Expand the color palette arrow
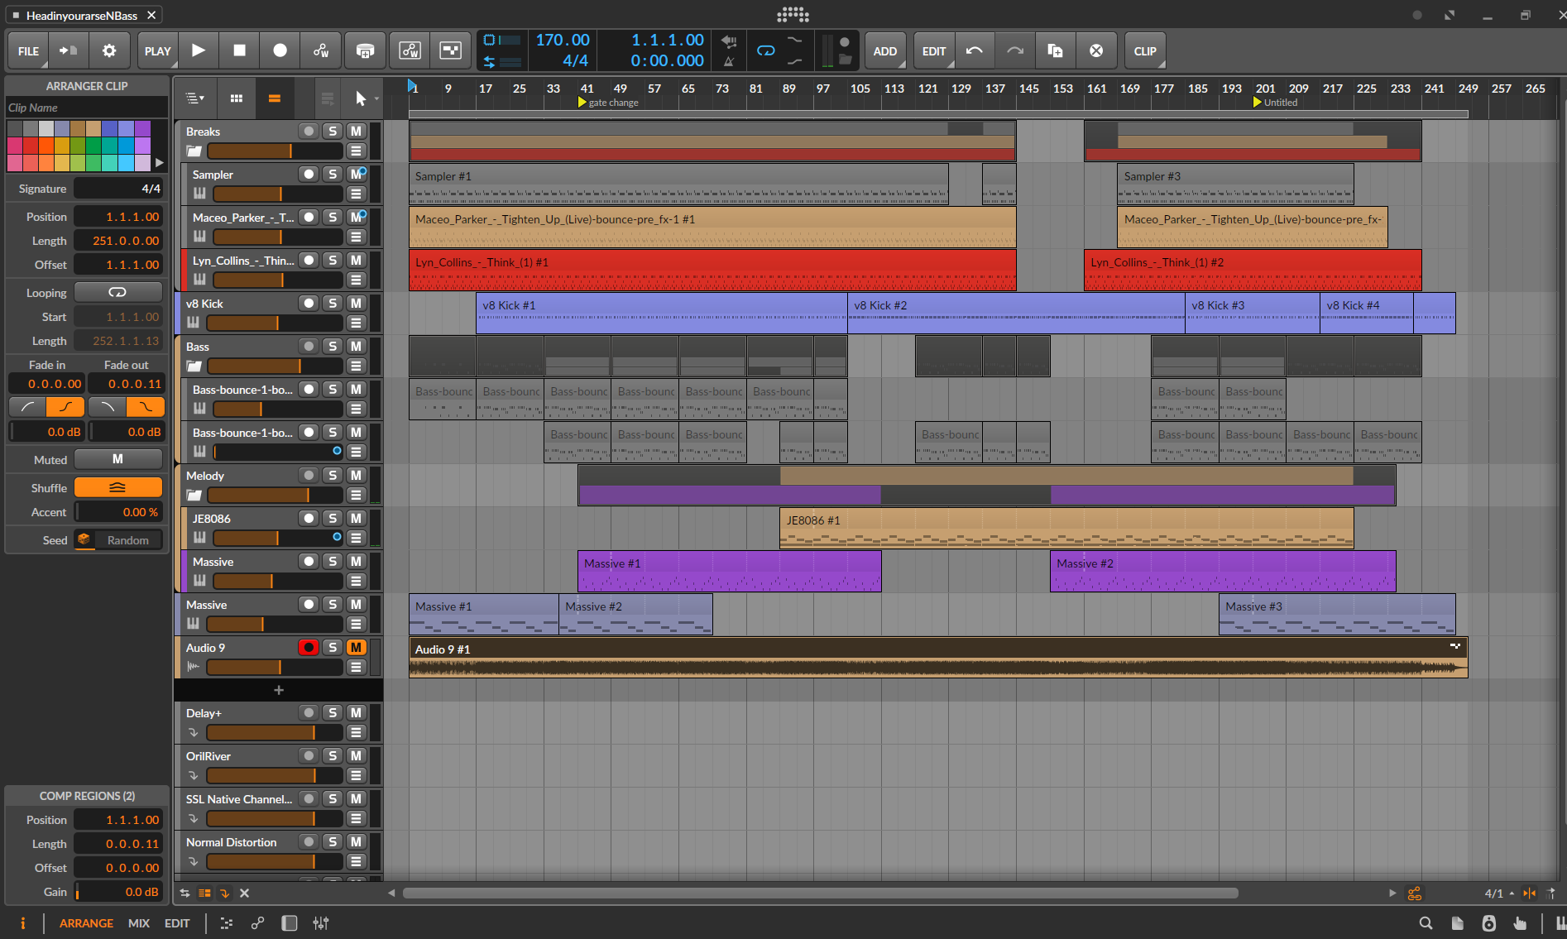Viewport: 1567px width, 939px height. pos(160,162)
